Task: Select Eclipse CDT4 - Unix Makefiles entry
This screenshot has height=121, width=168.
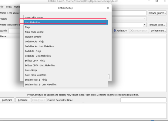Action: point(66,66)
